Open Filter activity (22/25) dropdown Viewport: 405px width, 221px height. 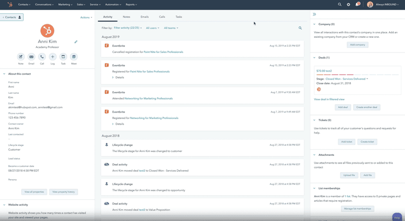(128, 28)
